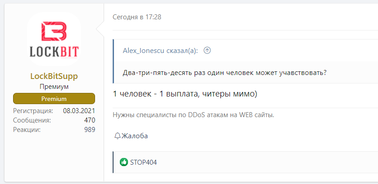Click the gold Premium badge
The image size is (378, 184).
click(54, 99)
